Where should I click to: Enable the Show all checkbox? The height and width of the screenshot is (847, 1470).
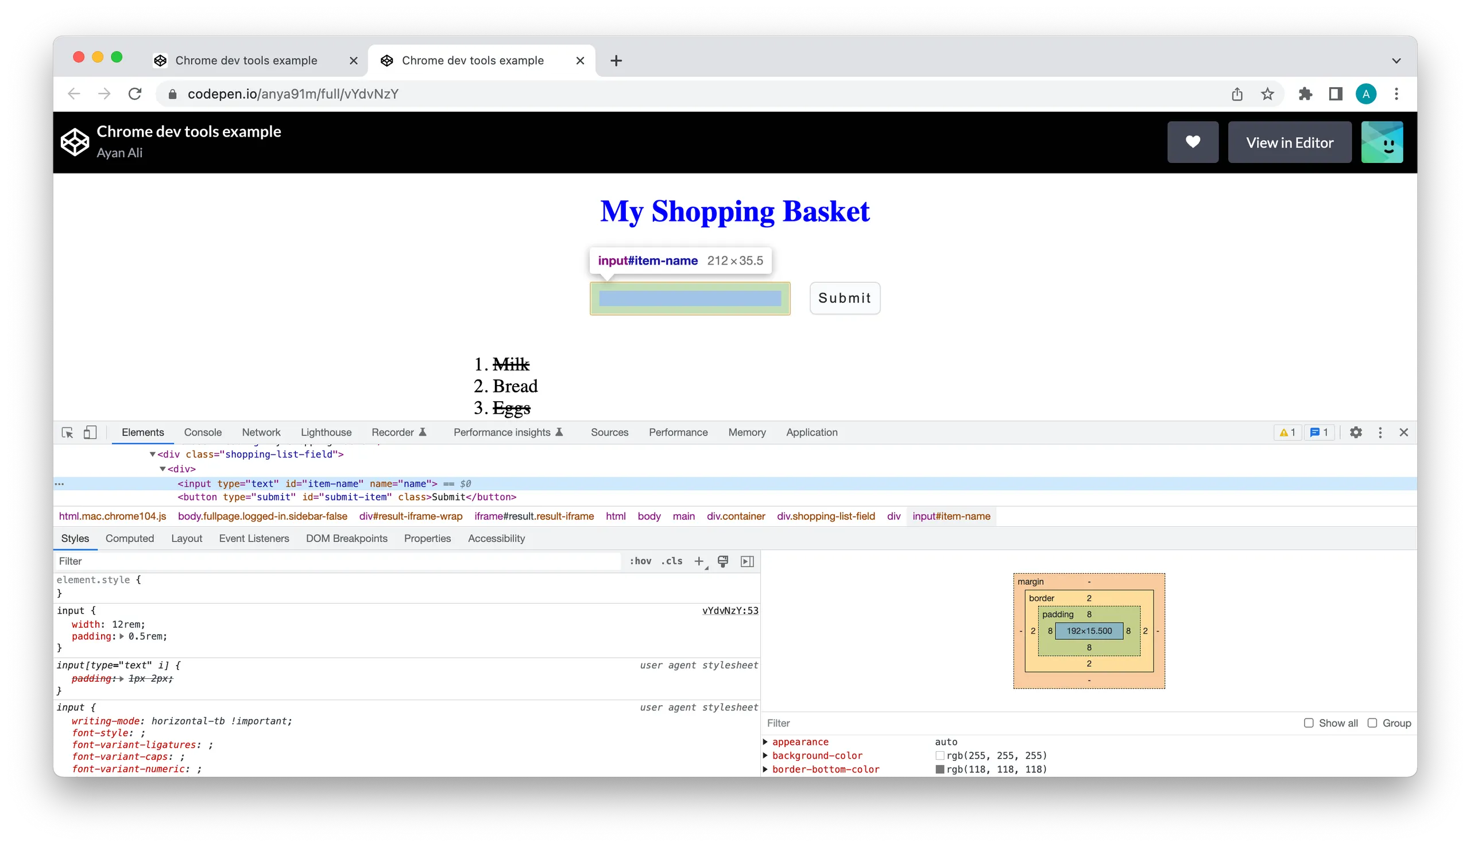coord(1308,722)
